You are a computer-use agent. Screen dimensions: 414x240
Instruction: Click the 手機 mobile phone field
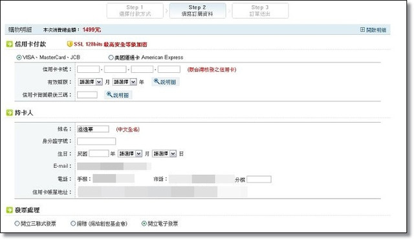114,178
